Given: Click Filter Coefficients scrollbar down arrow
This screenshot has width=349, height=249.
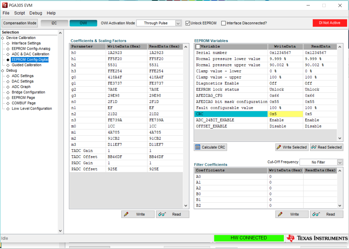Looking at the screenshot, I should [340, 206].
